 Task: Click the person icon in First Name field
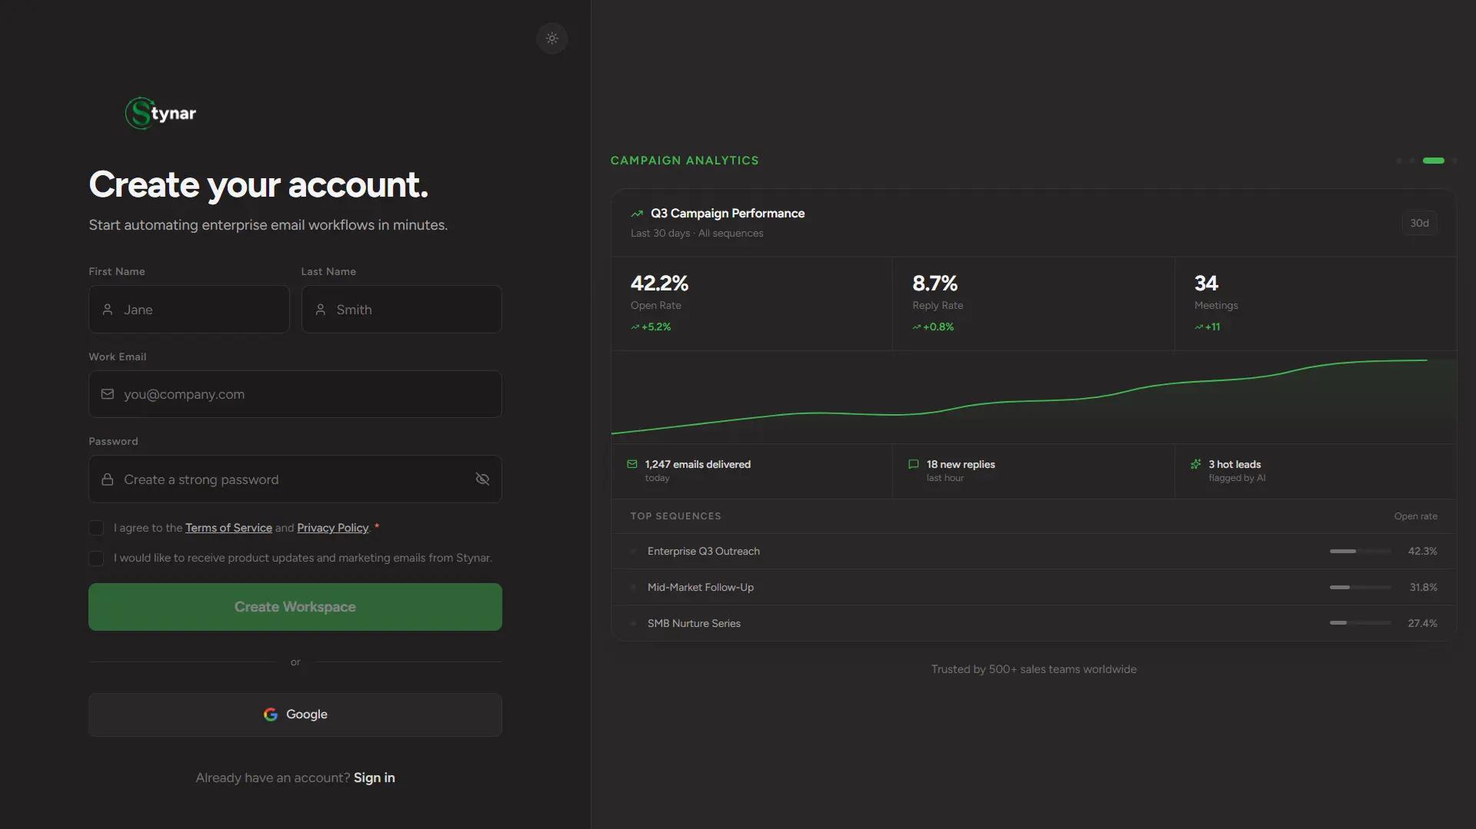pos(108,310)
